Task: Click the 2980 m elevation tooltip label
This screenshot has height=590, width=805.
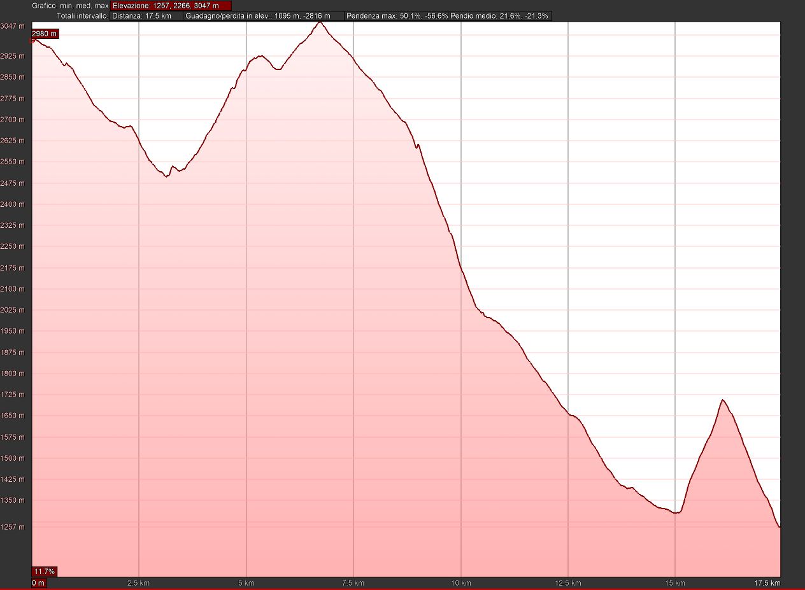Action: (x=45, y=34)
